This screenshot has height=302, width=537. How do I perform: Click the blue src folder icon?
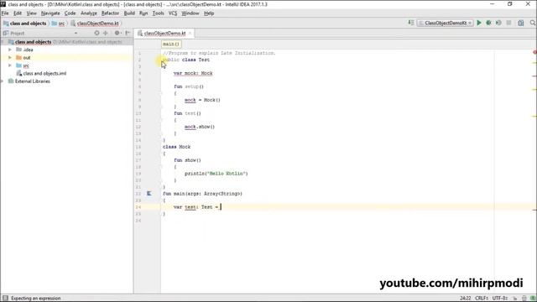coord(18,65)
